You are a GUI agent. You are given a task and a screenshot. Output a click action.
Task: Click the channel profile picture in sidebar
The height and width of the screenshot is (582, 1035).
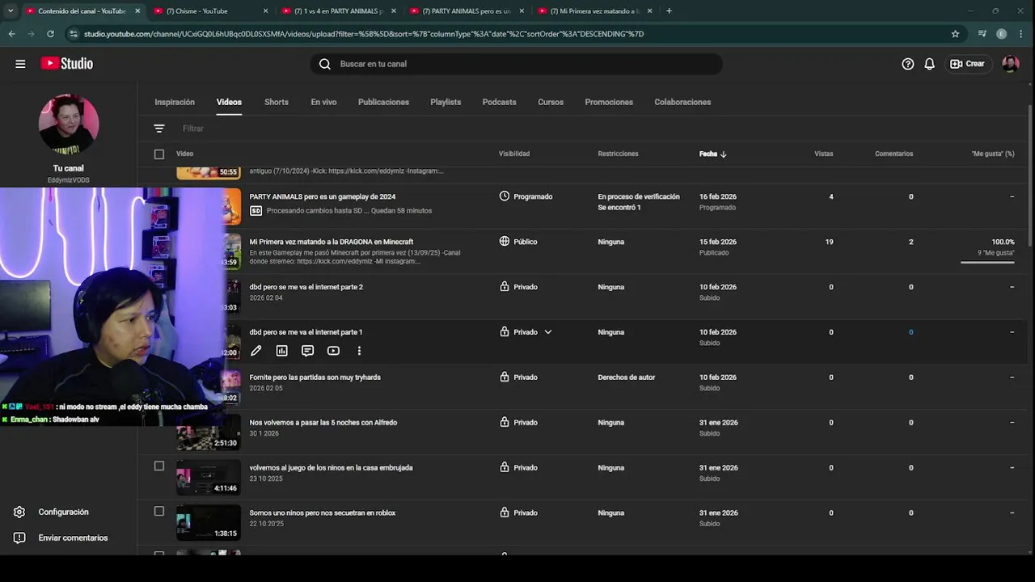(x=69, y=124)
